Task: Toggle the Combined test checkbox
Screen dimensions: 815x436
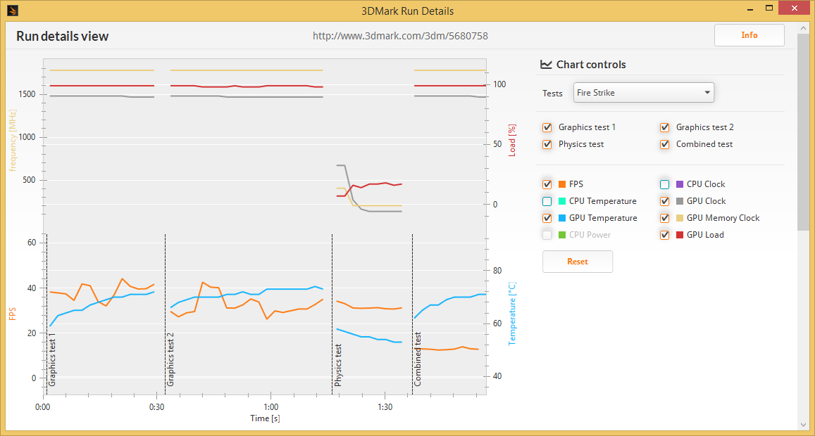Action: pyautogui.click(x=664, y=144)
